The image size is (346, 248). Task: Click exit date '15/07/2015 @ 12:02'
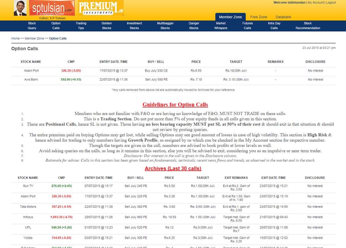[x=274, y=238]
